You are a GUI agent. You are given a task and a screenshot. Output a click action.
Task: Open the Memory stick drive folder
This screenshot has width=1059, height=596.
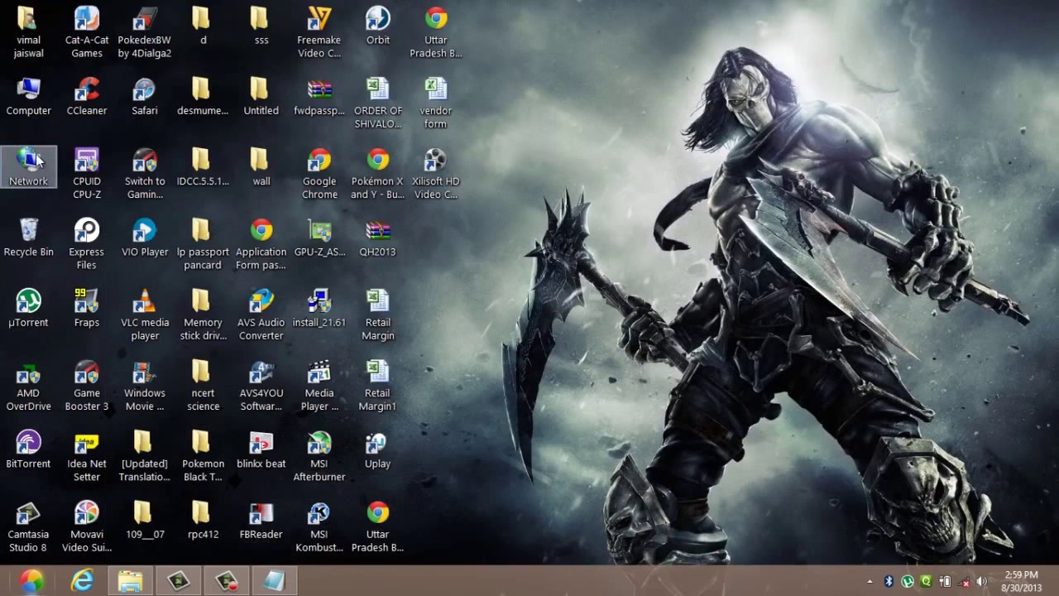coord(203,315)
